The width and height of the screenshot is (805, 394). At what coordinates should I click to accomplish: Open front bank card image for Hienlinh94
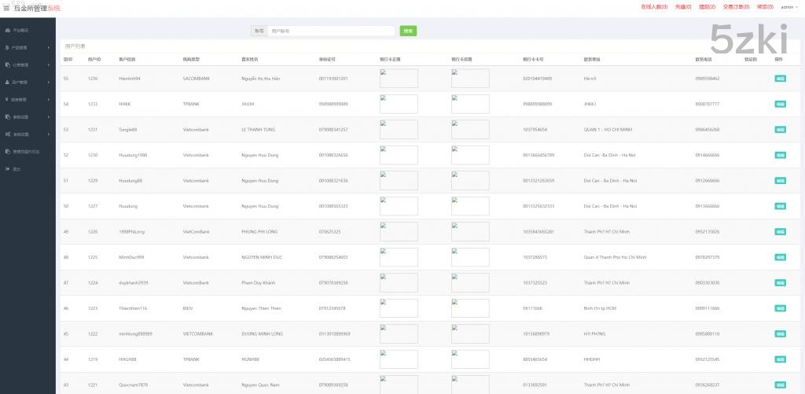coord(399,79)
